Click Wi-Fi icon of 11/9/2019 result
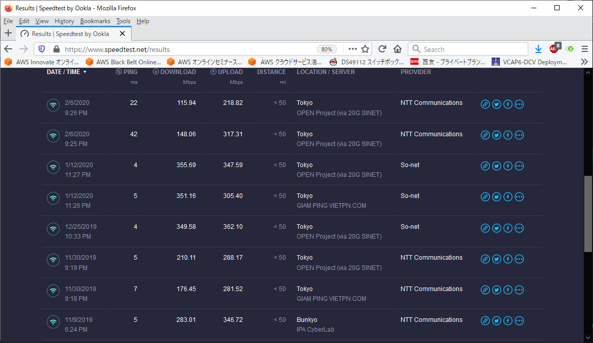The image size is (593, 343). coord(53,322)
